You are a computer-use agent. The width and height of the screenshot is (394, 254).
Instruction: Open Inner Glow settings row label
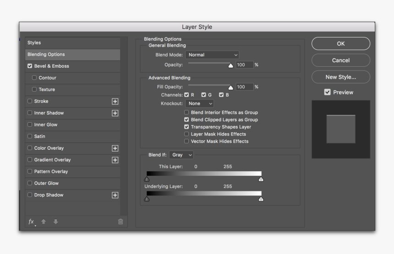click(46, 124)
